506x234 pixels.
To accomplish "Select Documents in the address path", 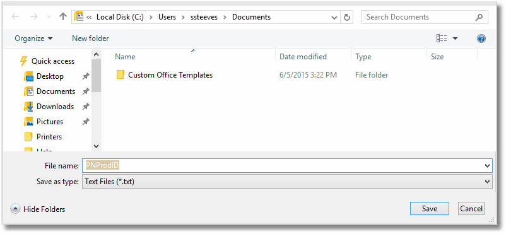I will pos(251,17).
